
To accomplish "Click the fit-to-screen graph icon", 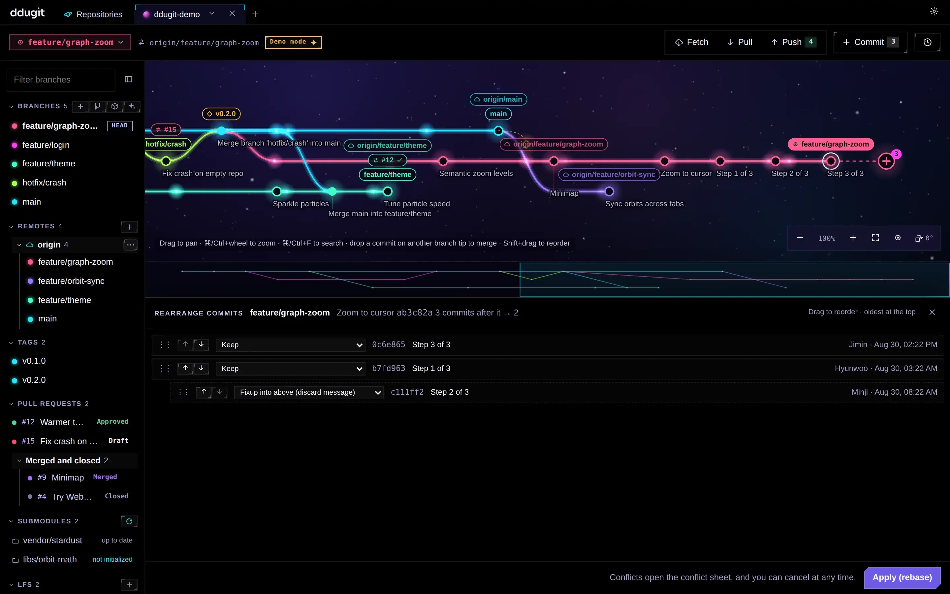I will (875, 238).
